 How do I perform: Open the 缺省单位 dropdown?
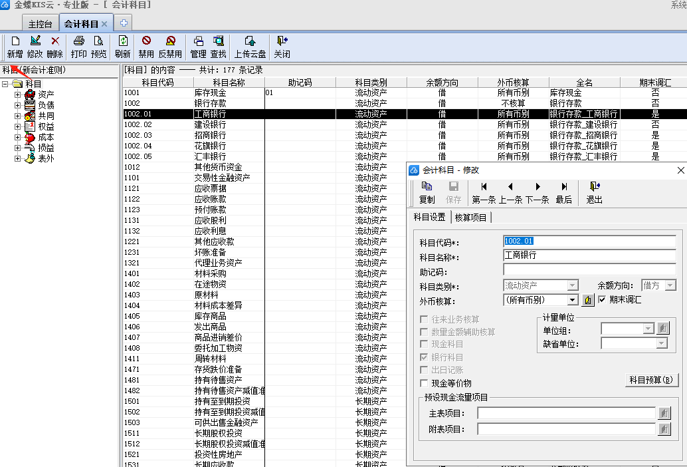[662, 343]
